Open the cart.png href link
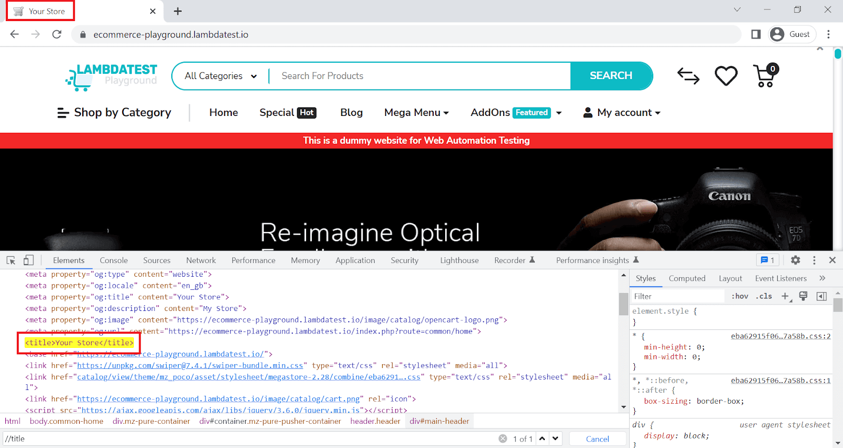 (x=219, y=399)
